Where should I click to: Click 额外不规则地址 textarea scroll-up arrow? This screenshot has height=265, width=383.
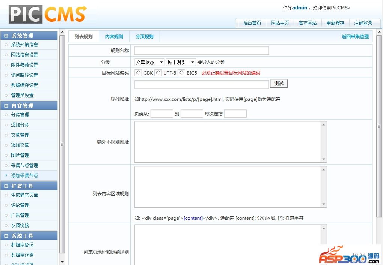[x=324, y=125]
